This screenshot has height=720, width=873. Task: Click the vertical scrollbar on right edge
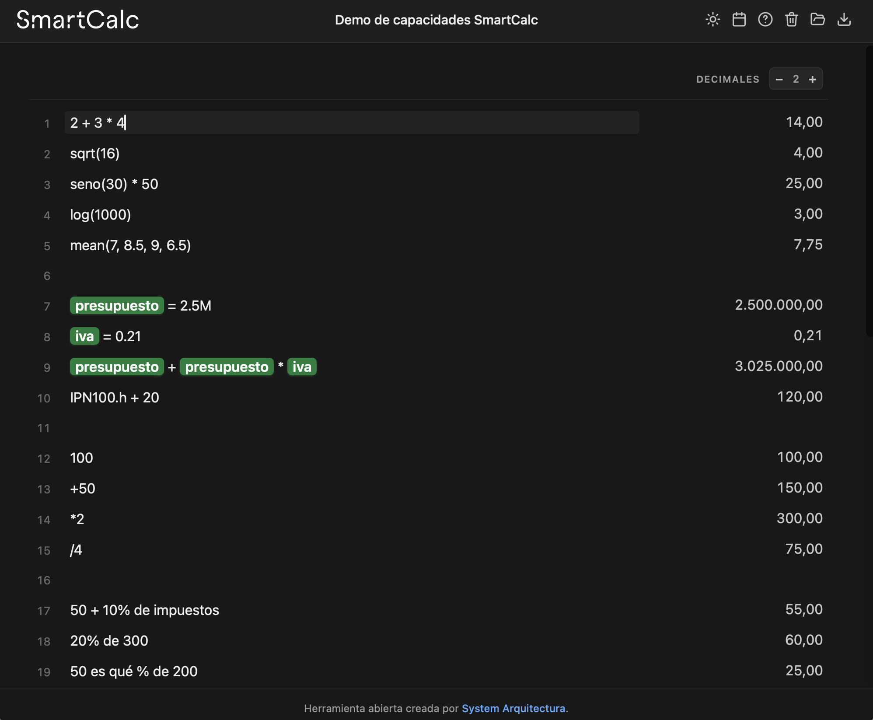coord(869,191)
